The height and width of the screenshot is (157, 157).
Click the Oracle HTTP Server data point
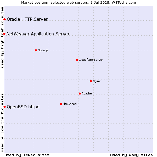point(5,19)
